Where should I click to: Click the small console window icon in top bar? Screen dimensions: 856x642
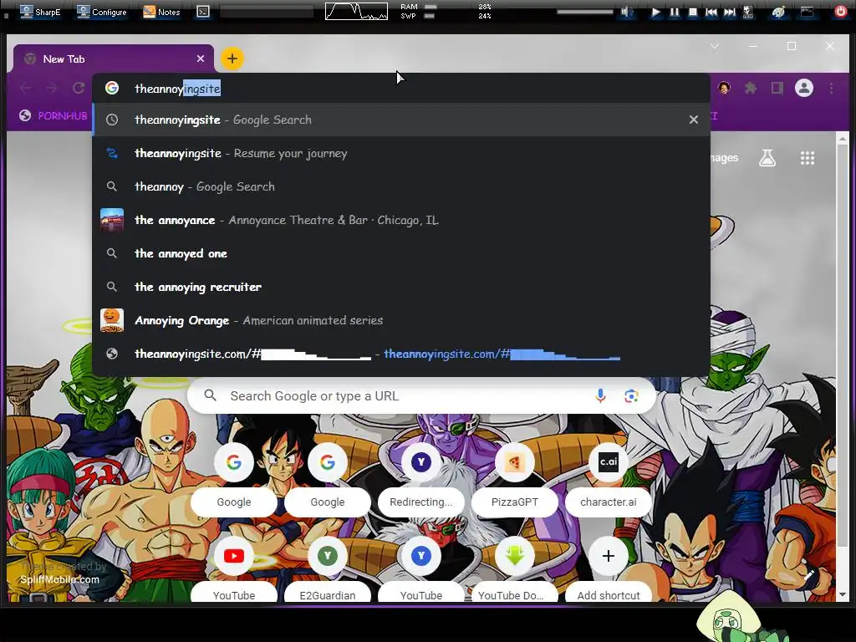807,12
